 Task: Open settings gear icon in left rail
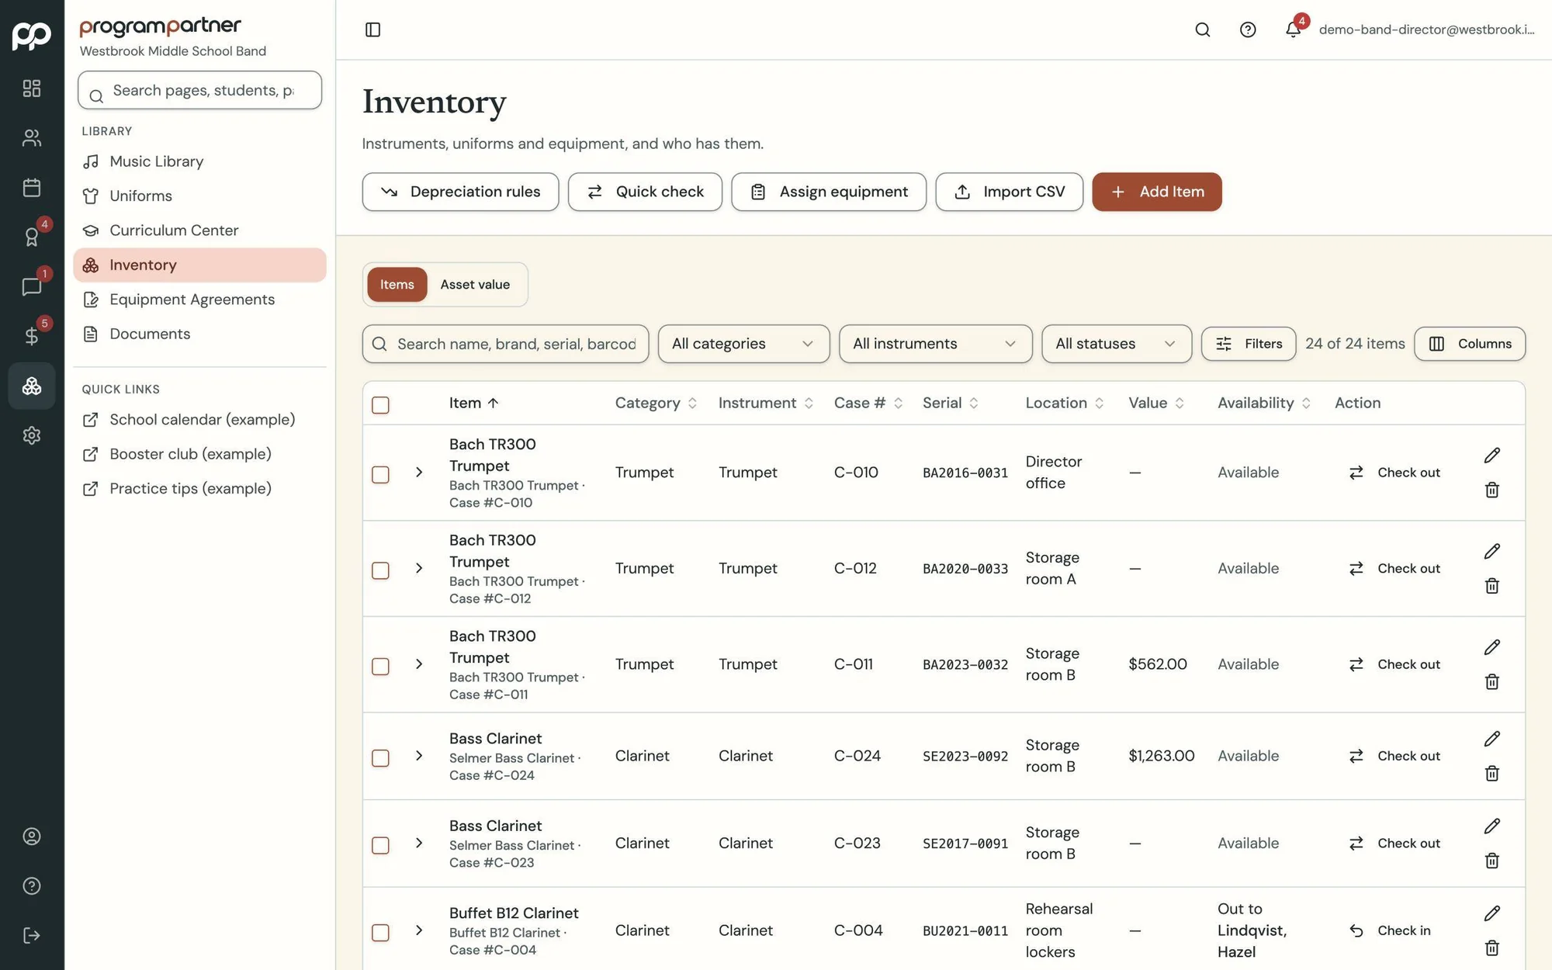(x=32, y=435)
